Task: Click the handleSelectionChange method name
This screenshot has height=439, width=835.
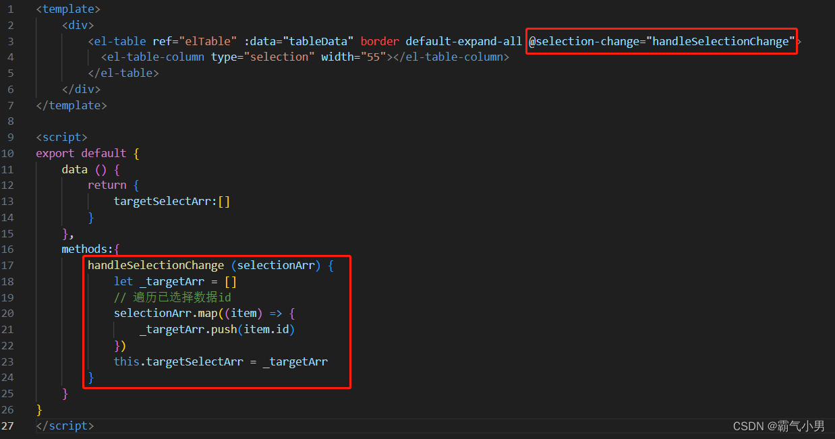Action: tap(156, 265)
